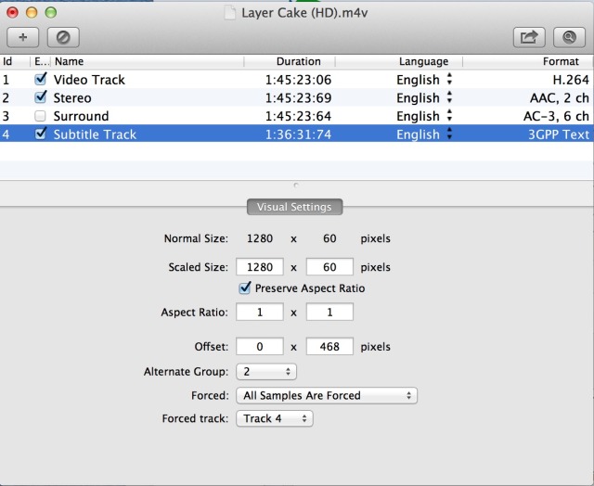Uncheck Preserve Aspect Ratio
594x486 pixels.
[245, 288]
